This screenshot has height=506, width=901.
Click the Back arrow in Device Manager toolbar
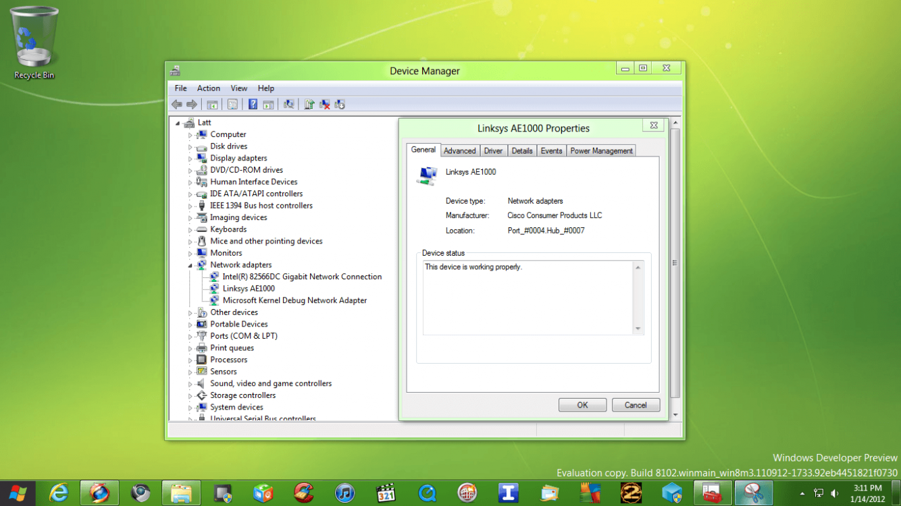point(177,105)
